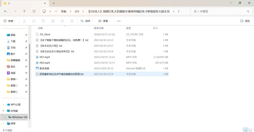Image resolution: width=254 pixels, height=132 pixels.
Task: Sort by the 修改日期 column header
Action: (x=100, y=28)
